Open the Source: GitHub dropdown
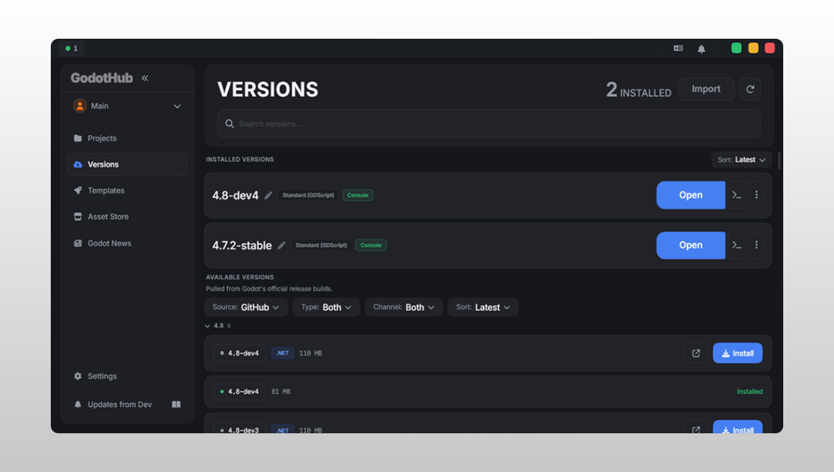Screen dimensions: 834x472 pyautogui.click(x=246, y=307)
